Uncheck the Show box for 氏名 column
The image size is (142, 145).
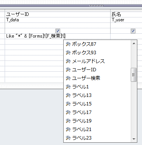tap(133, 31)
